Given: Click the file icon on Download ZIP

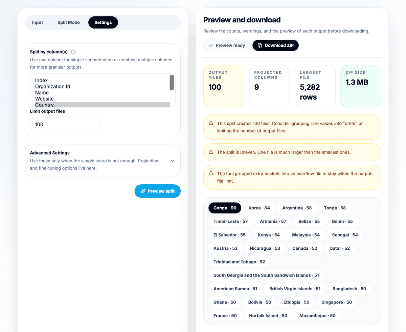Looking at the screenshot, I should [x=260, y=45].
